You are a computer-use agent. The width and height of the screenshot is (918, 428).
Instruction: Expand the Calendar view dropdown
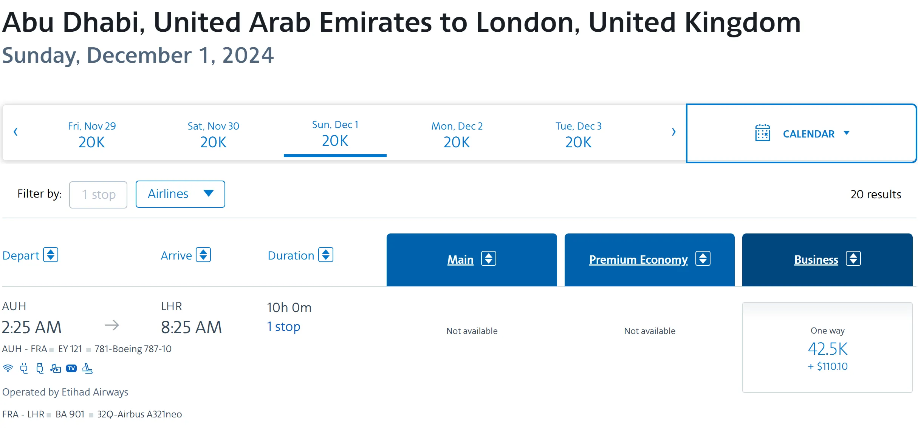click(x=801, y=134)
